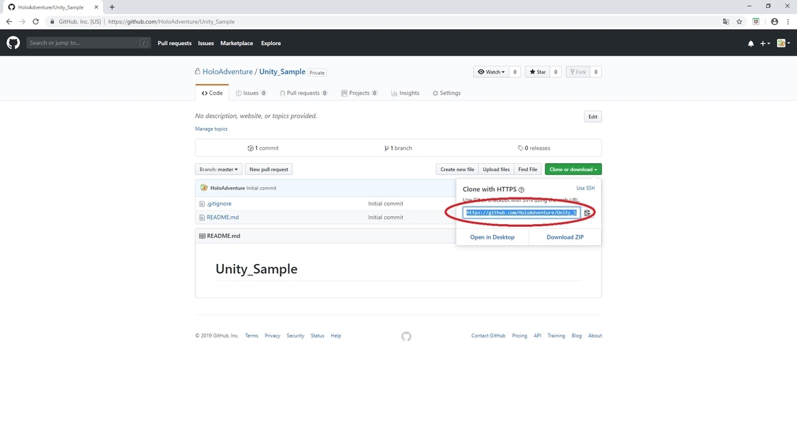Screen dimensions: 797x431
Task: Open Pull requests in top navigation
Action: 175,43
